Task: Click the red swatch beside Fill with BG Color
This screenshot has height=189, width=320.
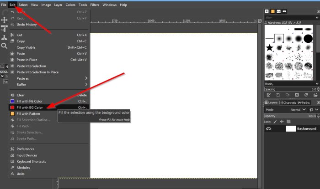Action: 12,107
